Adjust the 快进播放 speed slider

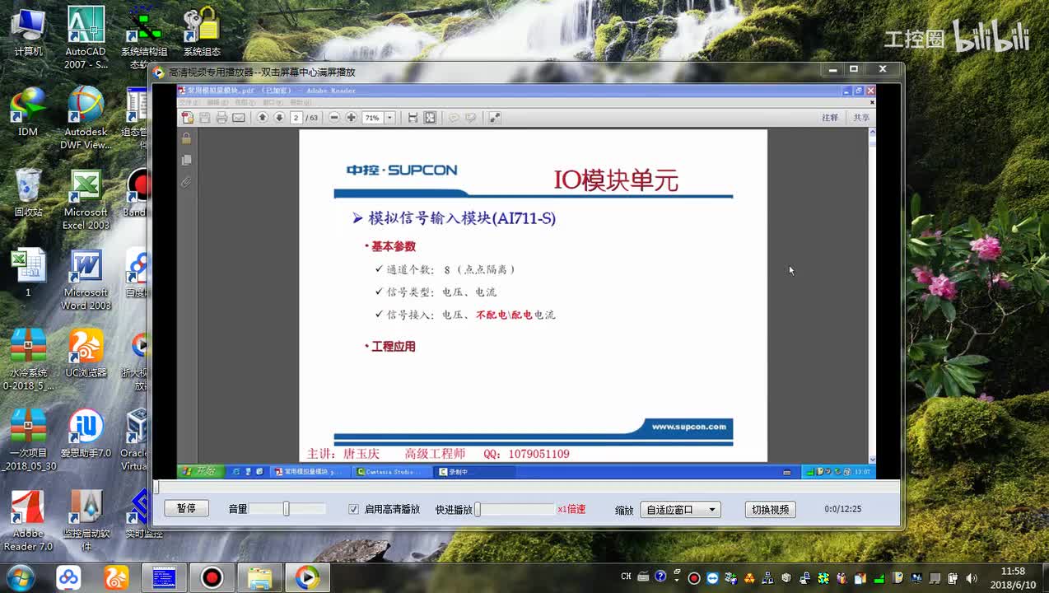(x=515, y=510)
